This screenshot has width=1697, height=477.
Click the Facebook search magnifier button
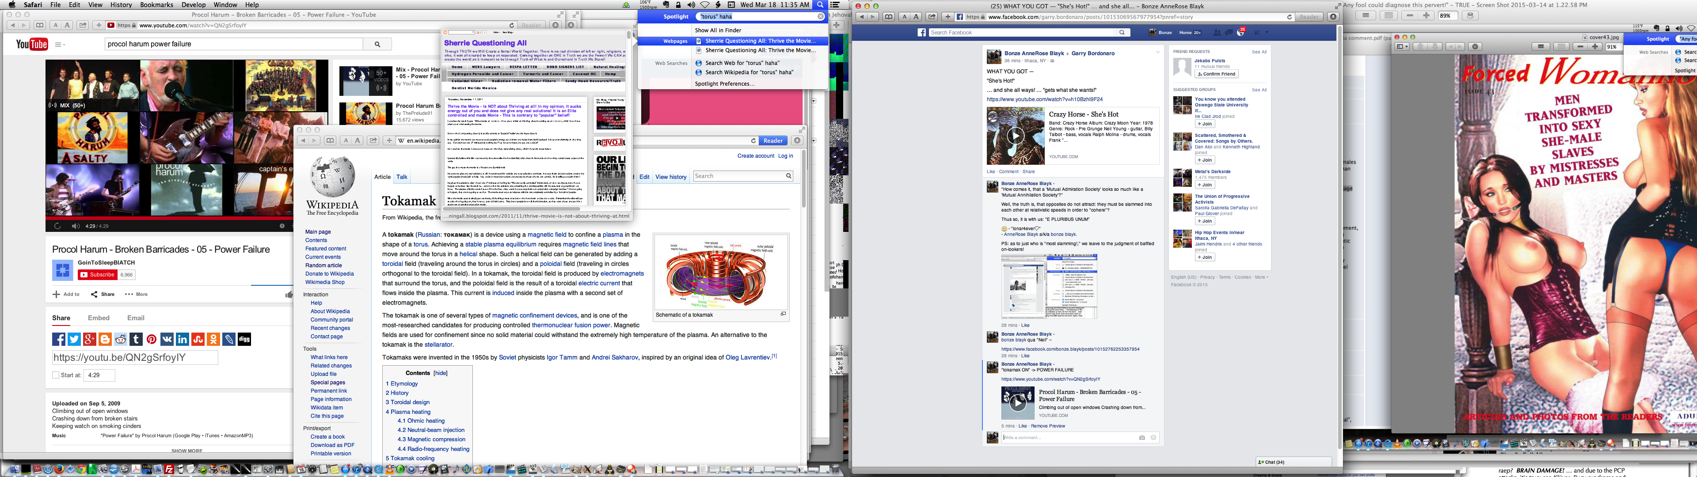point(1122,32)
